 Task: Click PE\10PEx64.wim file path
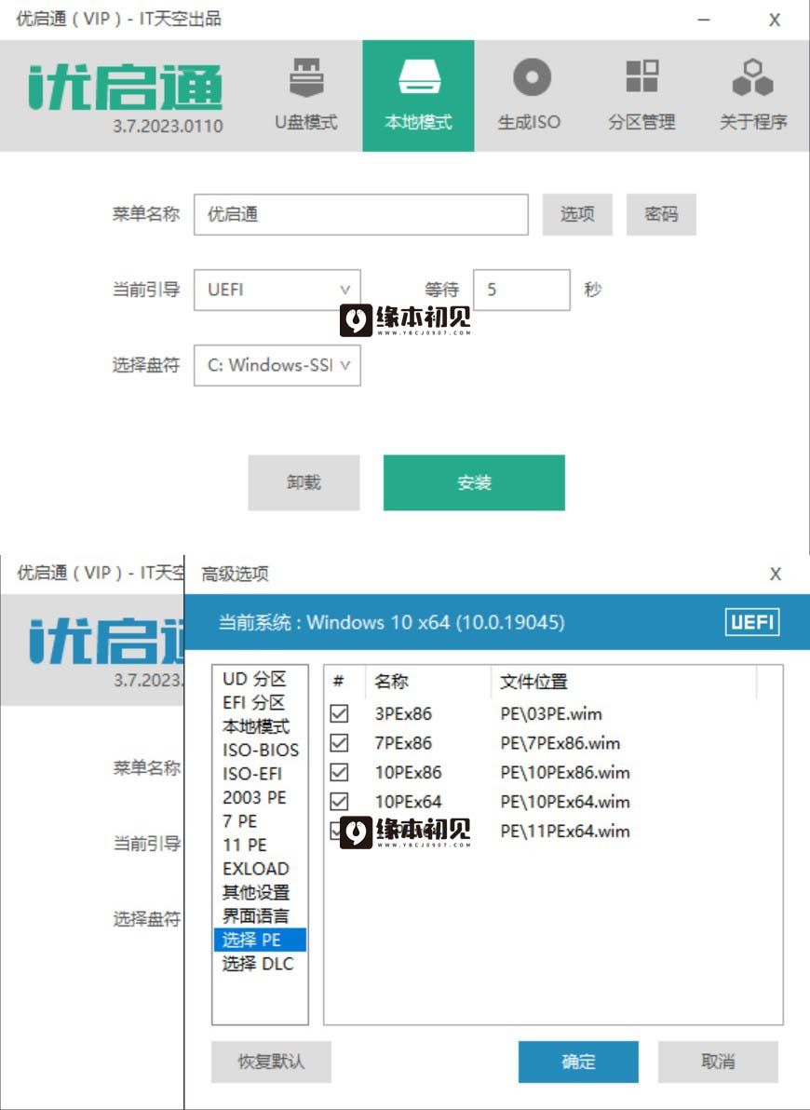tap(565, 802)
